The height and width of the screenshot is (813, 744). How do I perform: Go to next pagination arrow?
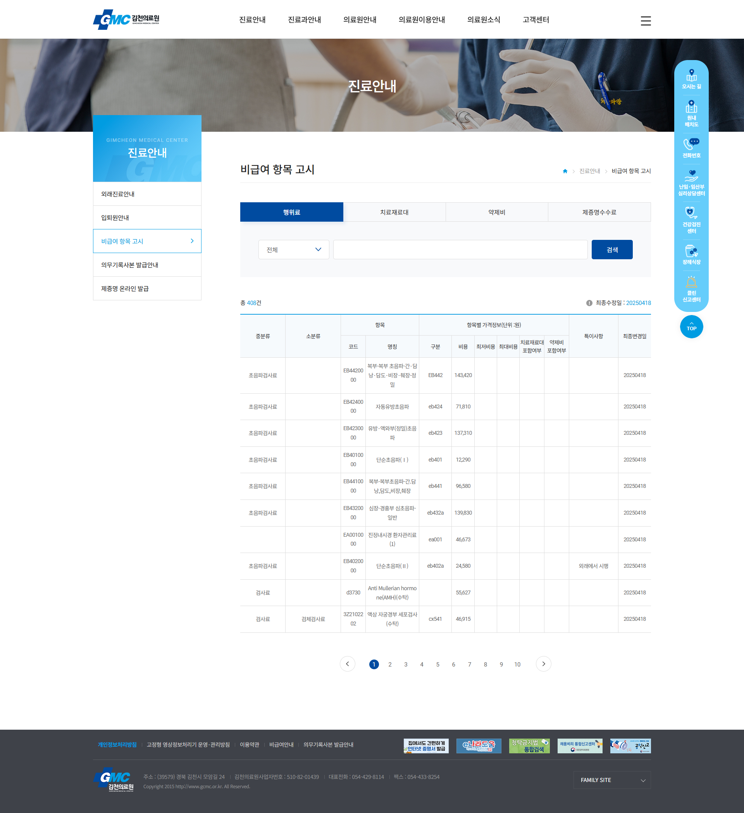point(543,664)
